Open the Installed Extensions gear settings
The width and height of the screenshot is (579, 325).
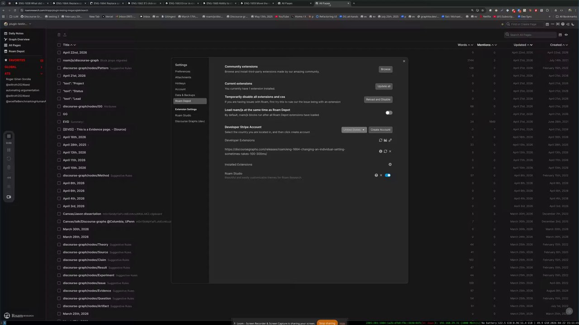tap(390, 164)
